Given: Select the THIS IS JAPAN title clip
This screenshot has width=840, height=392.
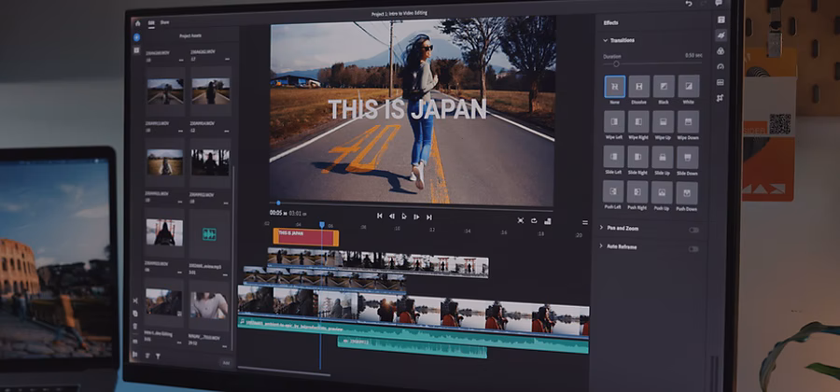Looking at the screenshot, I should pos(306,237).
